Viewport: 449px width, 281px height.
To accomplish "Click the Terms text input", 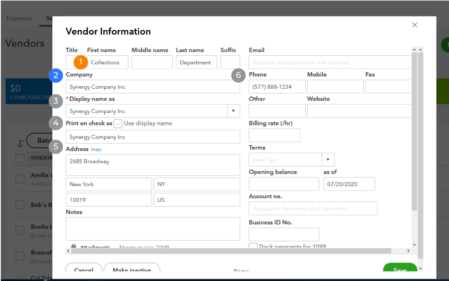I will [285, 160].
